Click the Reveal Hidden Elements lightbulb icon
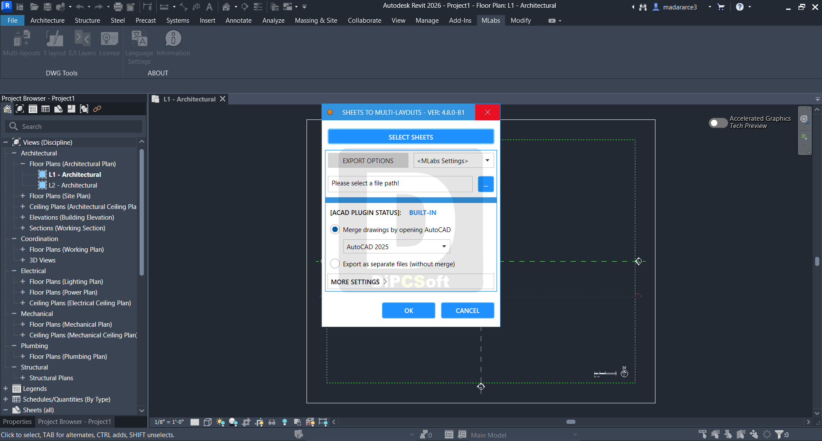822x441 pixels. (x=285, y=422)
